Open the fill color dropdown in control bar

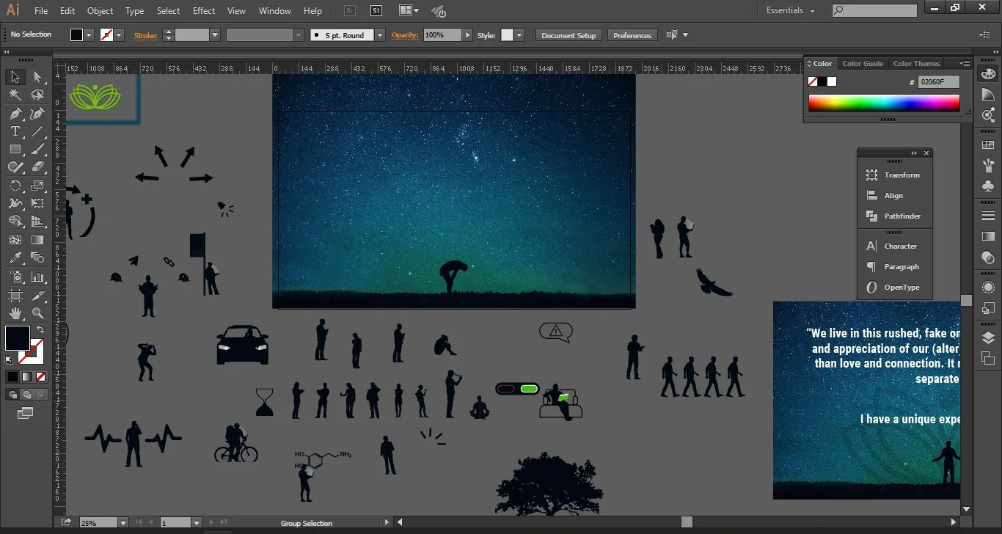point(89,35)
